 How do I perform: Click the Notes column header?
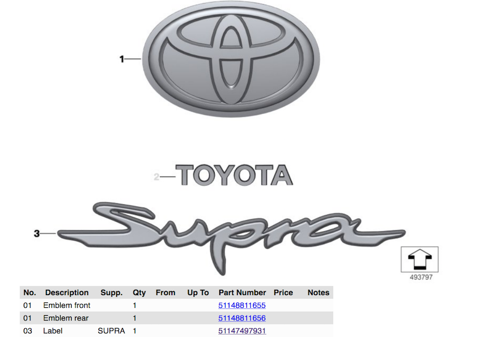pos(319,292)
